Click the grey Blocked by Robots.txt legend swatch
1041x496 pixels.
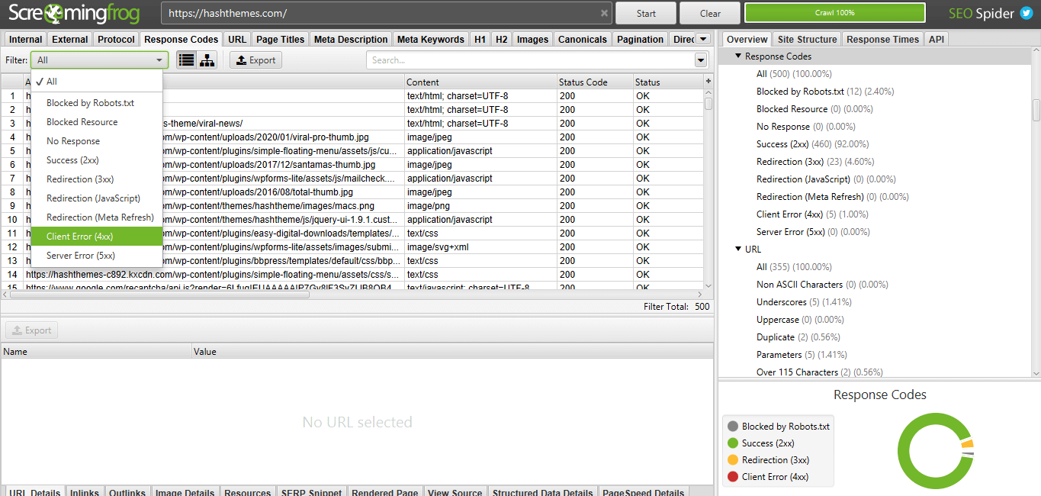coord(733,427)
